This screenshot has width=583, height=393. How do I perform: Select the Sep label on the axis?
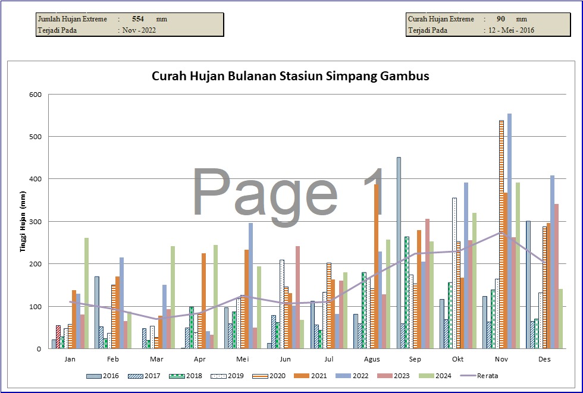coord(415,360)
